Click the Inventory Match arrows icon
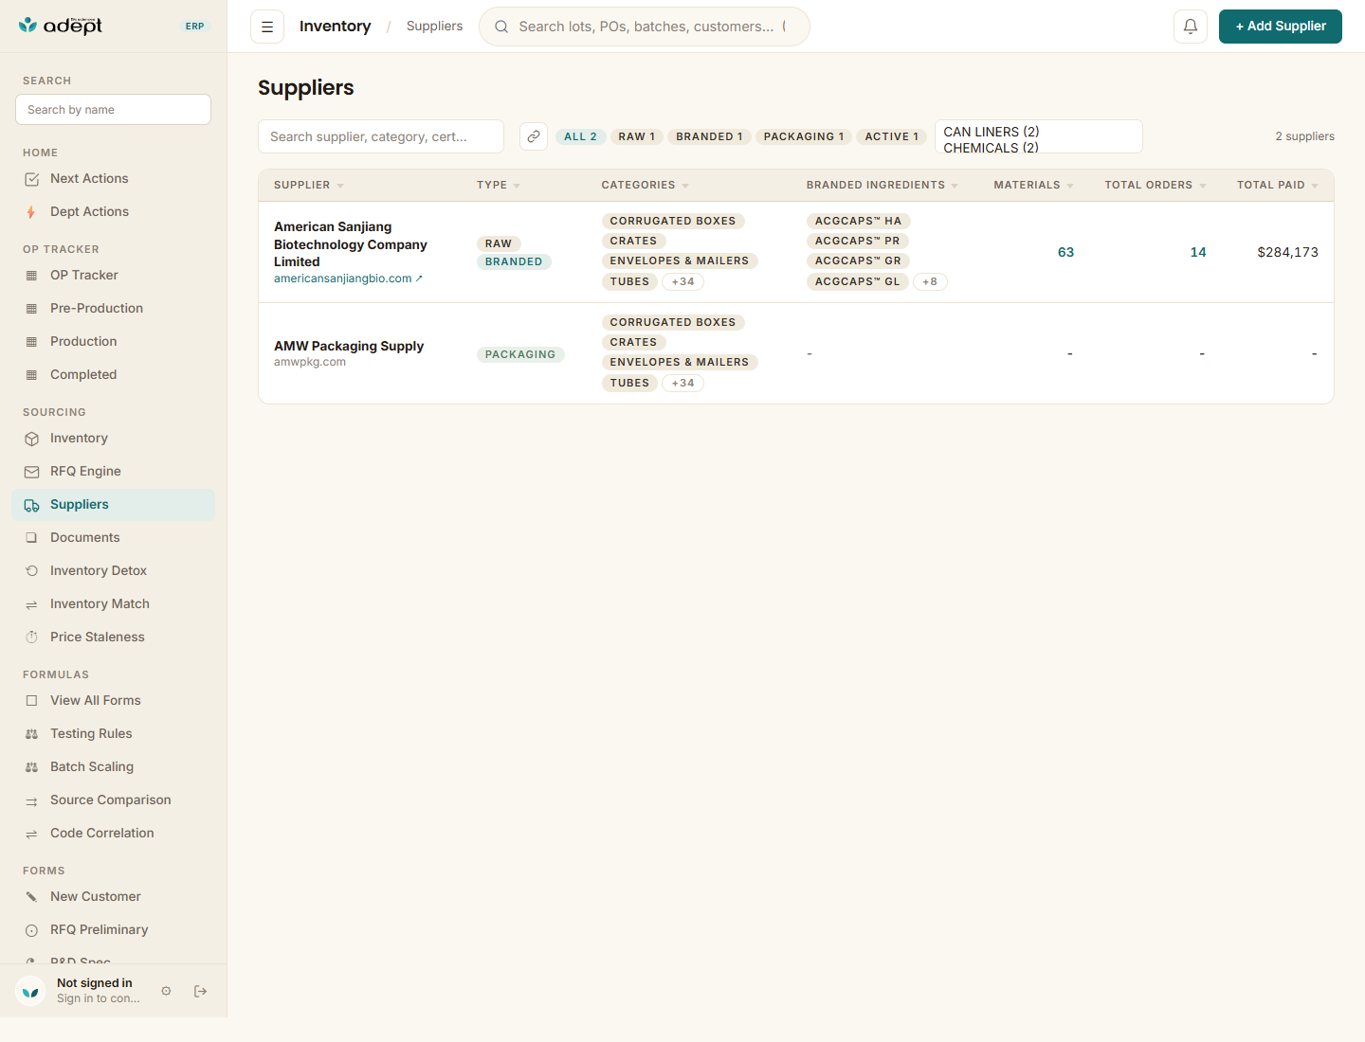1365x1042 pixels. coord(31,604)
